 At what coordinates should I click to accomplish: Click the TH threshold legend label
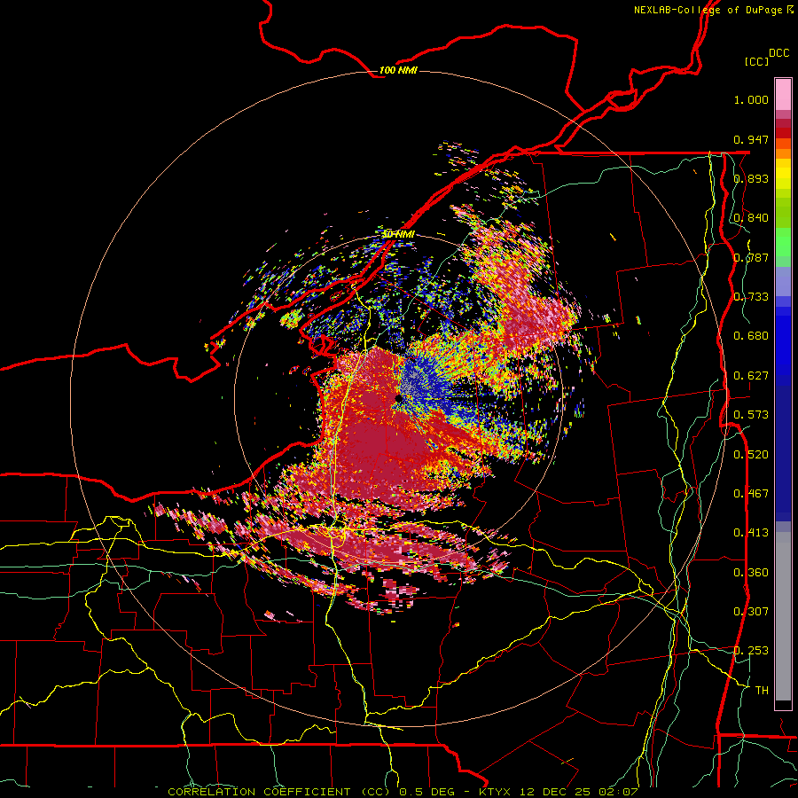point(762,691)
